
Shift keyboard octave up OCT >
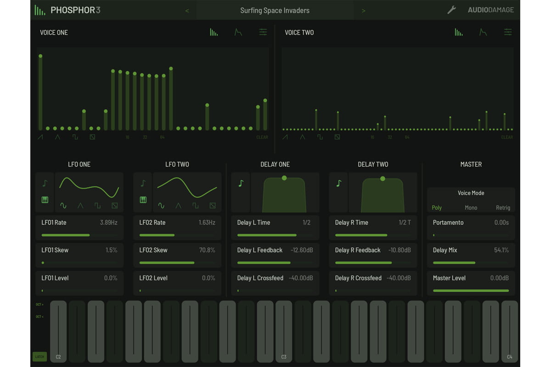tap(39, 305)
